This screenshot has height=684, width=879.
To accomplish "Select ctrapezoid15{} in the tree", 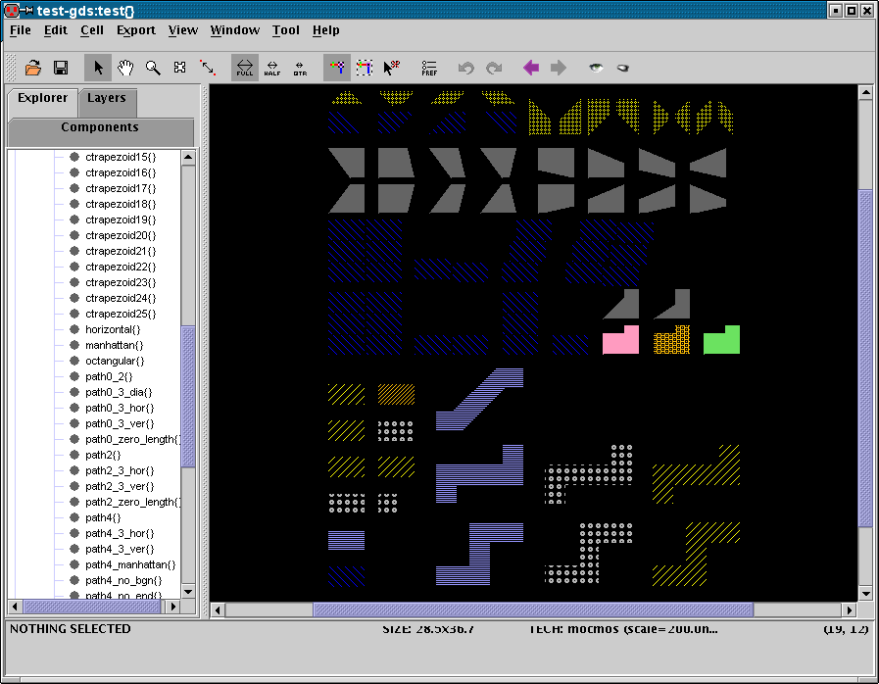I will click(x=121, y=157).
